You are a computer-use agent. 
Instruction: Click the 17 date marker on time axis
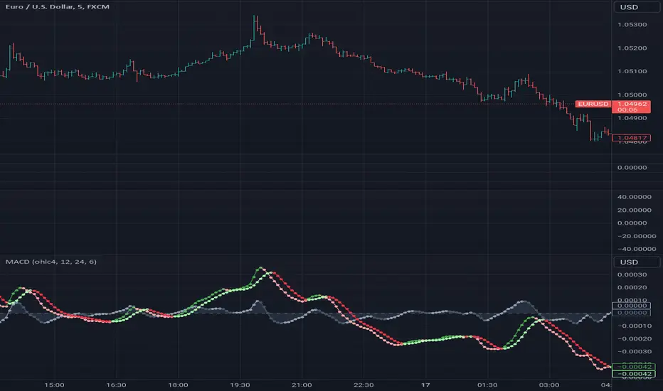tap(425, 385)
